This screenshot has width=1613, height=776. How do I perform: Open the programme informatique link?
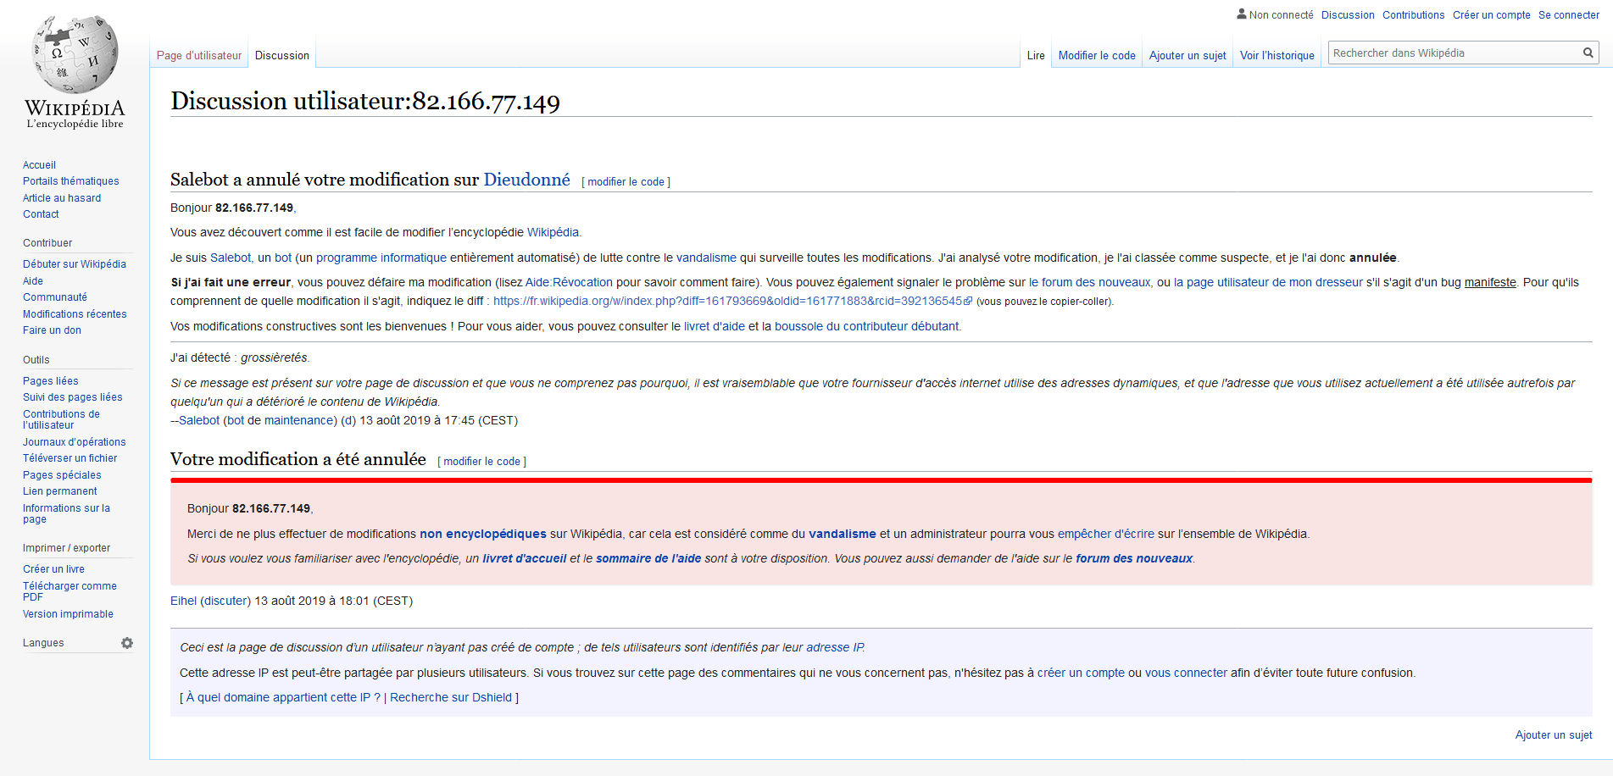click(x=381, y=258)
